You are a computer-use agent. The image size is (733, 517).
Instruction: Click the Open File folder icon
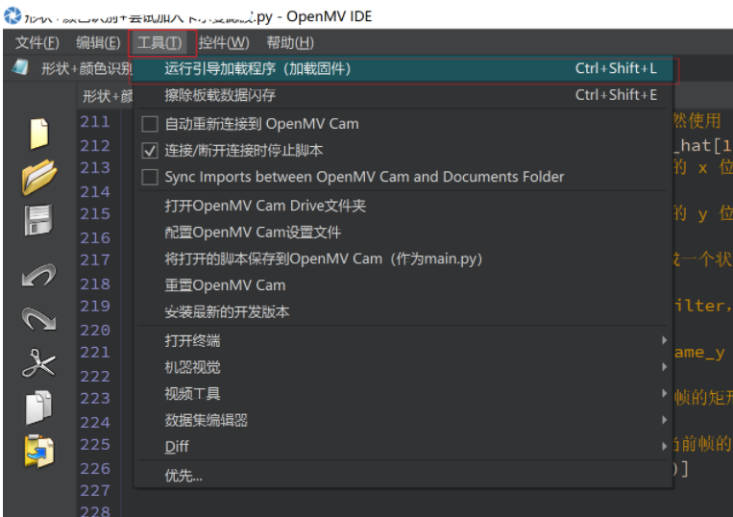tap(39, 176)
